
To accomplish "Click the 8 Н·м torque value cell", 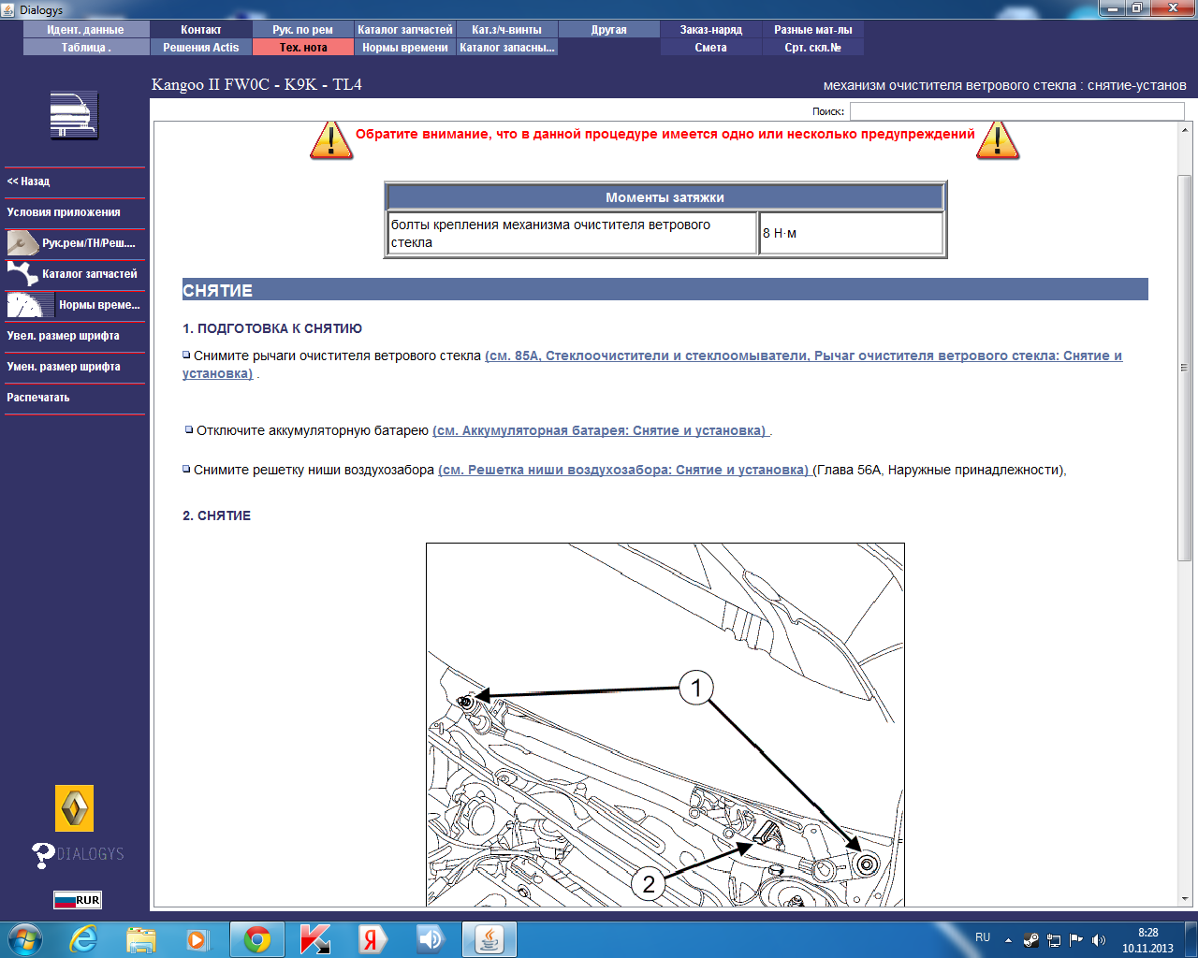I will (x=851, y=233).
